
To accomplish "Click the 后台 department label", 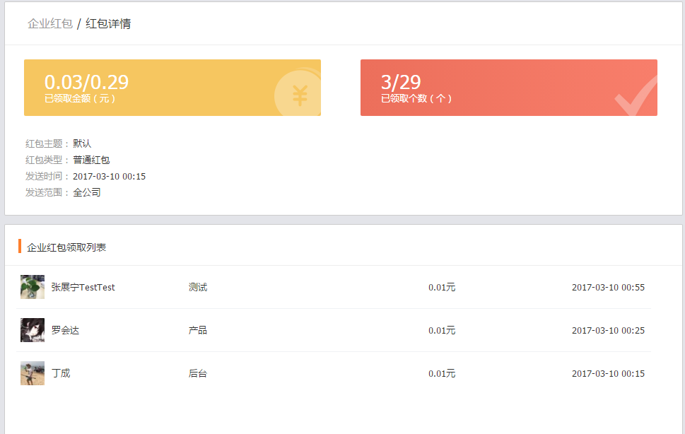I will 198,374.
